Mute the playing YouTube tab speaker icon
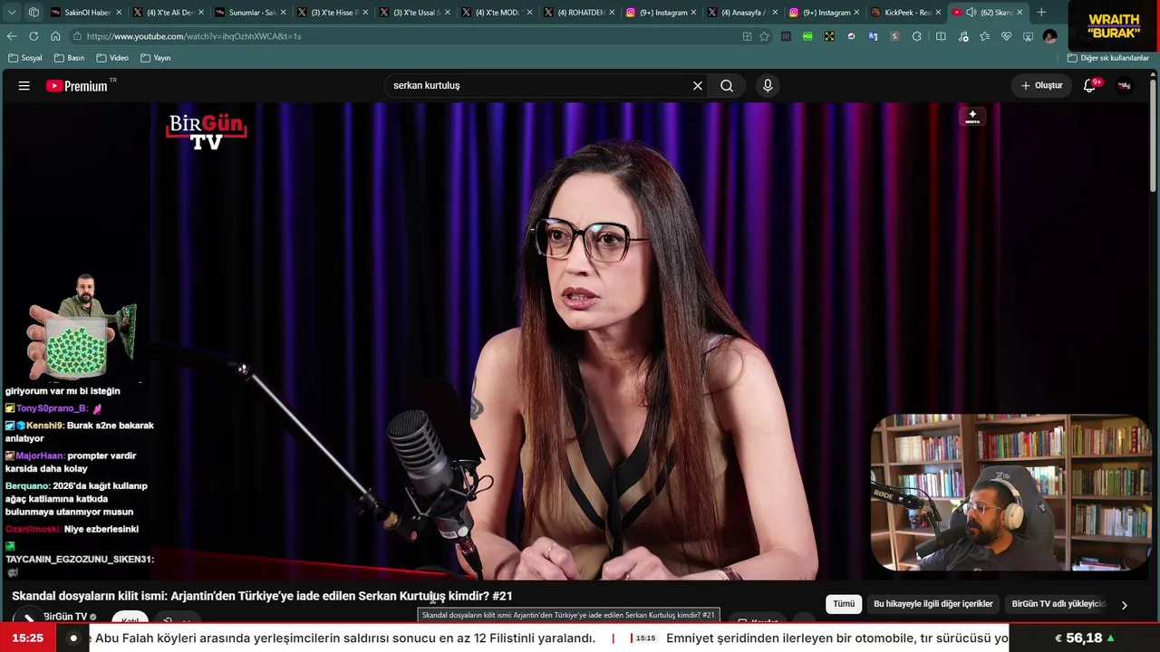The image size is (1160, 652). [971, 13]
